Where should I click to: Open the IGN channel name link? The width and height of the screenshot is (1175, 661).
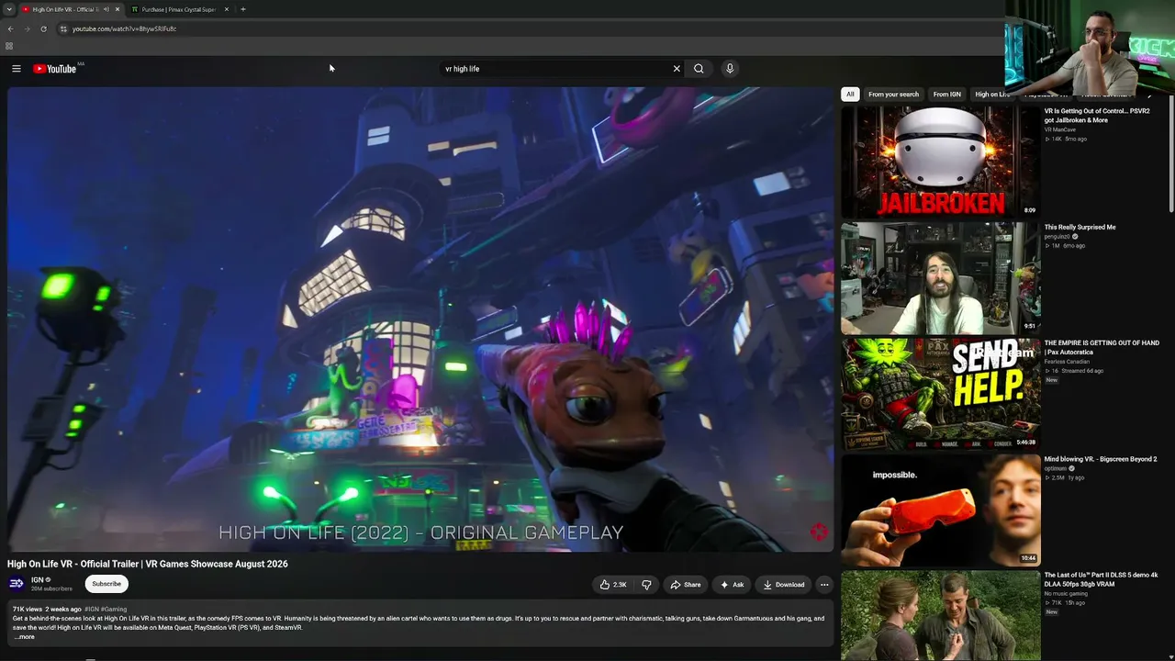click(38, 580)
